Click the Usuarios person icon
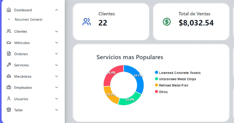The image size is (234, 123). 9,99
